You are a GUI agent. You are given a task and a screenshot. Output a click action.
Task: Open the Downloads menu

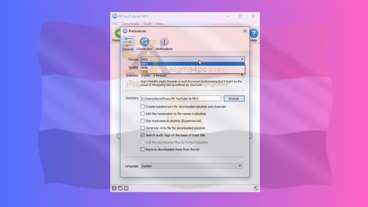click(131, 24)
